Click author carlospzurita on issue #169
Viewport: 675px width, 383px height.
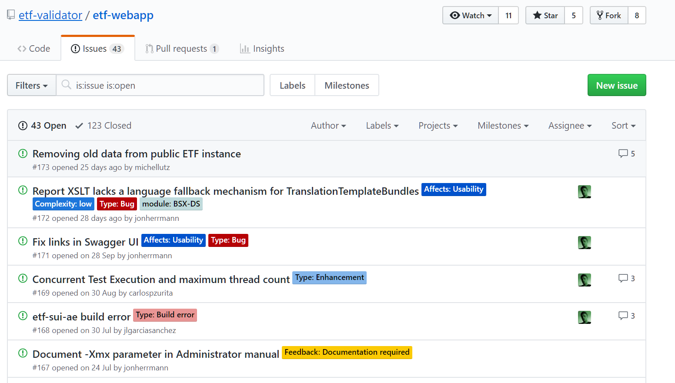point(151,293)
